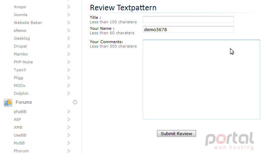The image size is (266, 154).
Task: Click the arrow icon beside Pligg
Action: 69,78
